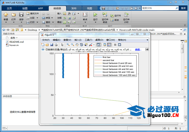
Task: Toggle the Insert Legend button
Action: pos(109,45)
